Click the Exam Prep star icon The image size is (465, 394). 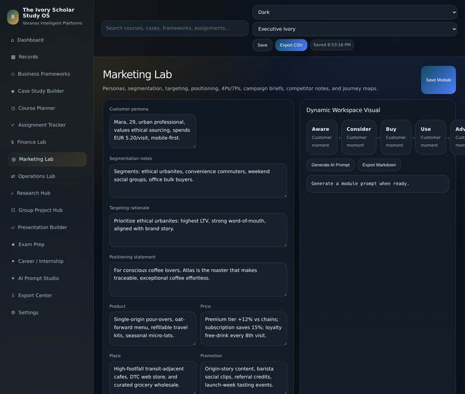point(13,245)
